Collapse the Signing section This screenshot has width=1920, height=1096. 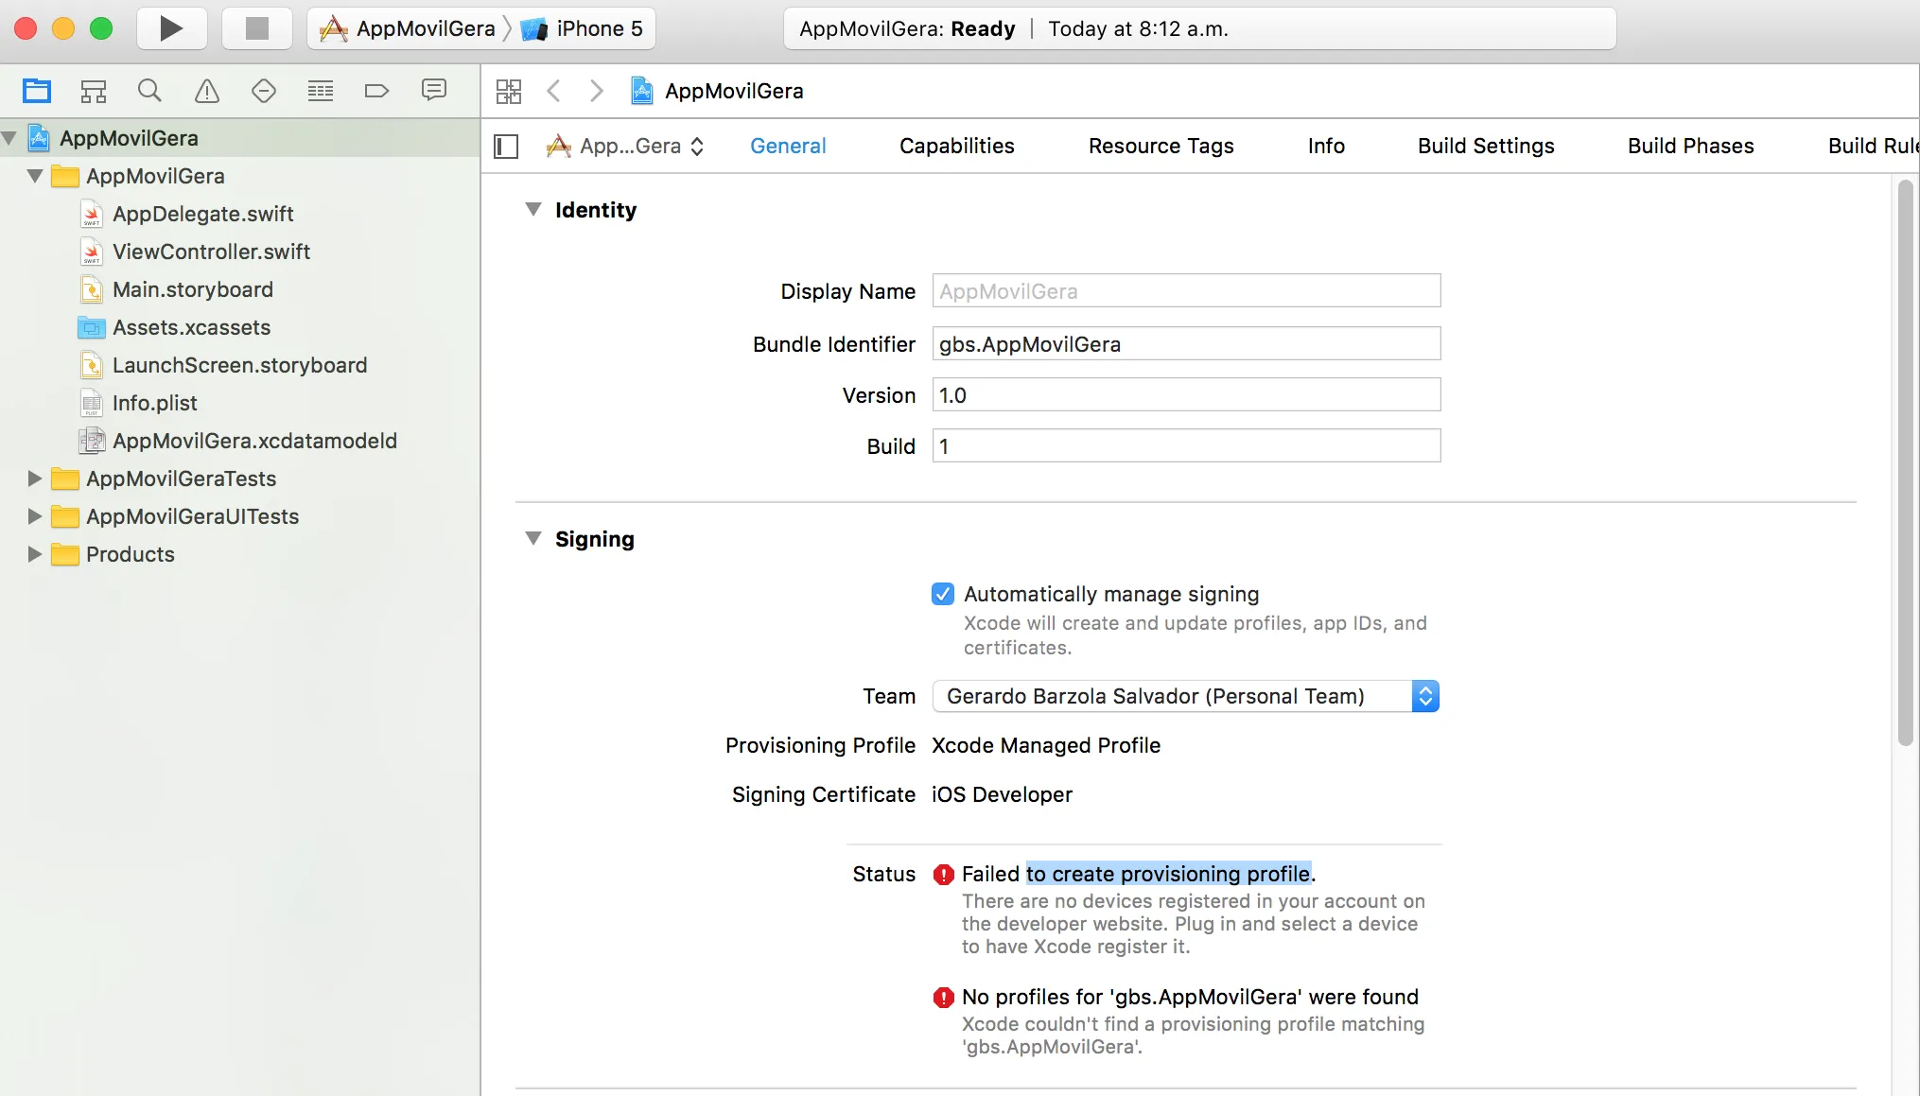point(533,539)
